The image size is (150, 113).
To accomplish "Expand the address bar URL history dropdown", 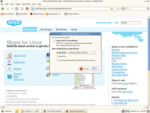I will (x=118, y=9).
